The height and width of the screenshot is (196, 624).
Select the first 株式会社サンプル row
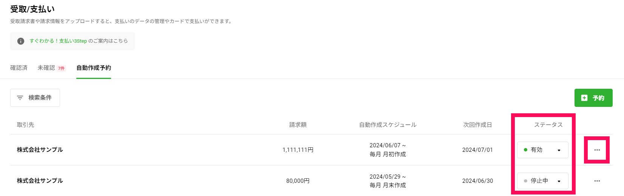[x=311, y=150]
